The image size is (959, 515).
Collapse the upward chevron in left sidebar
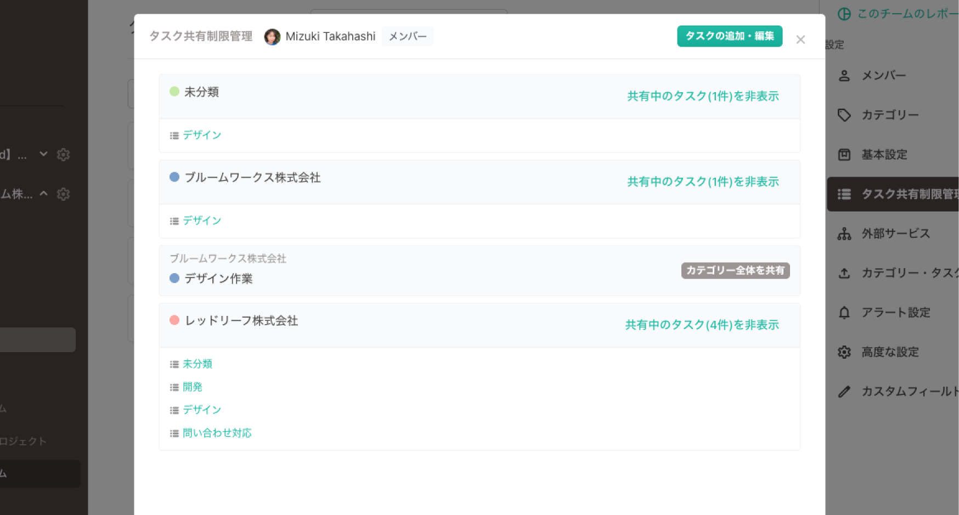pyautogui.click(x=43, y=194)
